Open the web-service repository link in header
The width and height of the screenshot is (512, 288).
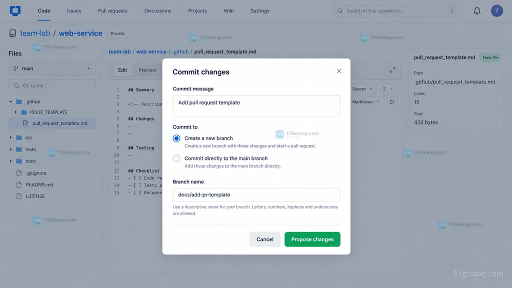80,33
